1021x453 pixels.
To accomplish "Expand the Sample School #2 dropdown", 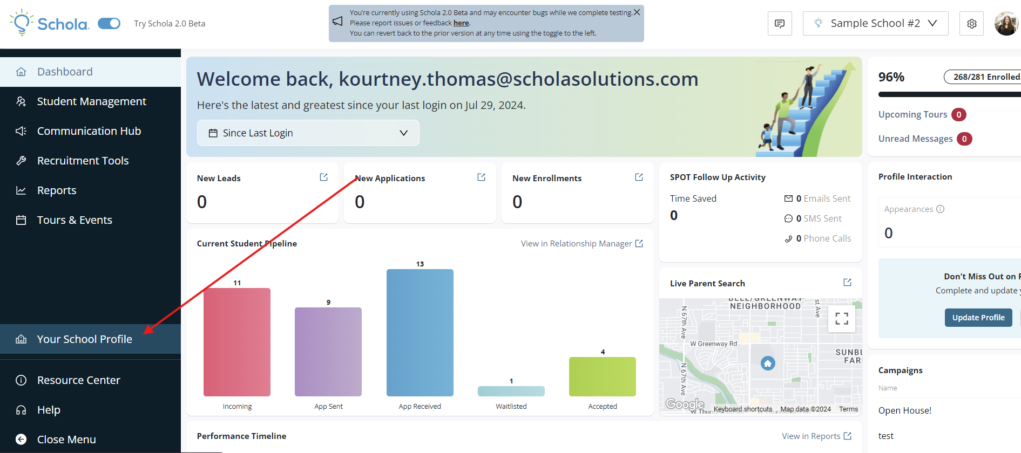I will (875, 24).
